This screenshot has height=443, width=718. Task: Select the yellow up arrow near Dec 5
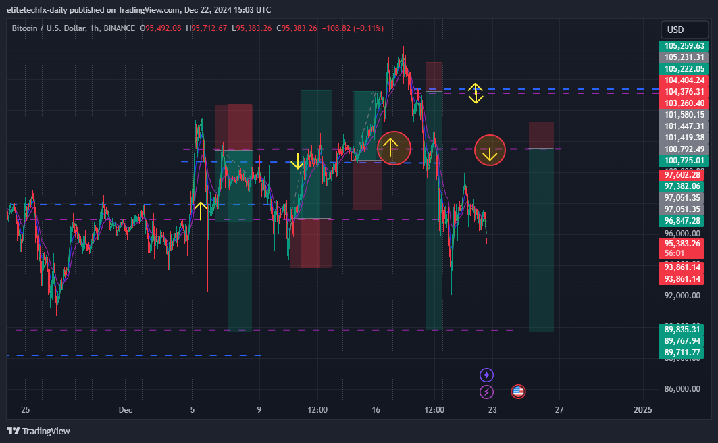coord(201,211)
